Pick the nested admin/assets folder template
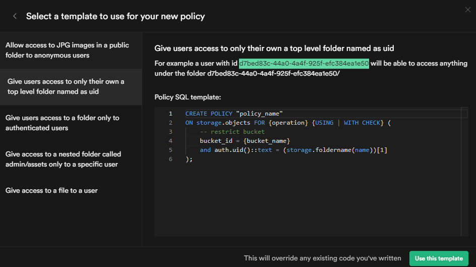476x267 pixels. click(x=63, y=159)
